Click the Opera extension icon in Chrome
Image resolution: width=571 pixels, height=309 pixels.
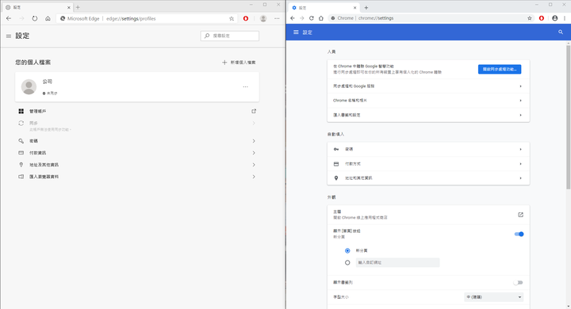point(542,18)
